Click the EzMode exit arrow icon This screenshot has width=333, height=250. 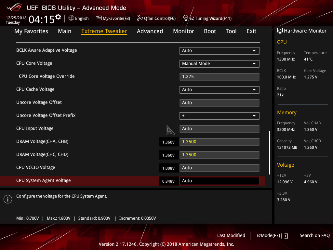[285, 236]
